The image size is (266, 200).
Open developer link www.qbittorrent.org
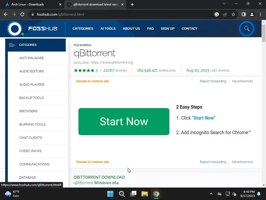(x=112, y=63)
